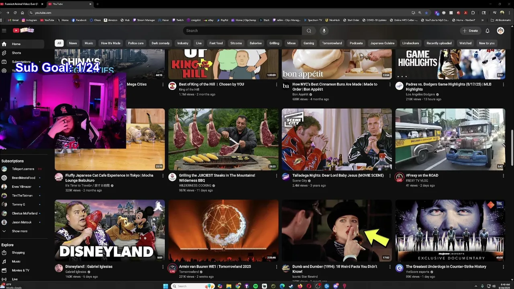Open more options for Counter-Strike Underdogs video
This screenshot has width=514, height=289.
[x=503, y=267]
